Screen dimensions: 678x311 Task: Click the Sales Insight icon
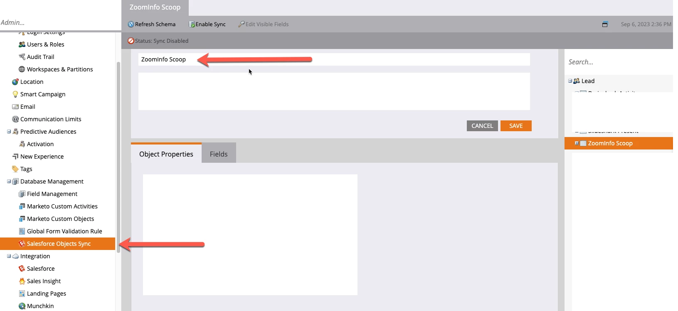(22, 281)
